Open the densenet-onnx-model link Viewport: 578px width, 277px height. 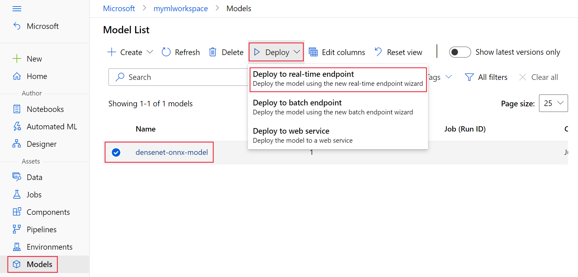tap(171, 152)
